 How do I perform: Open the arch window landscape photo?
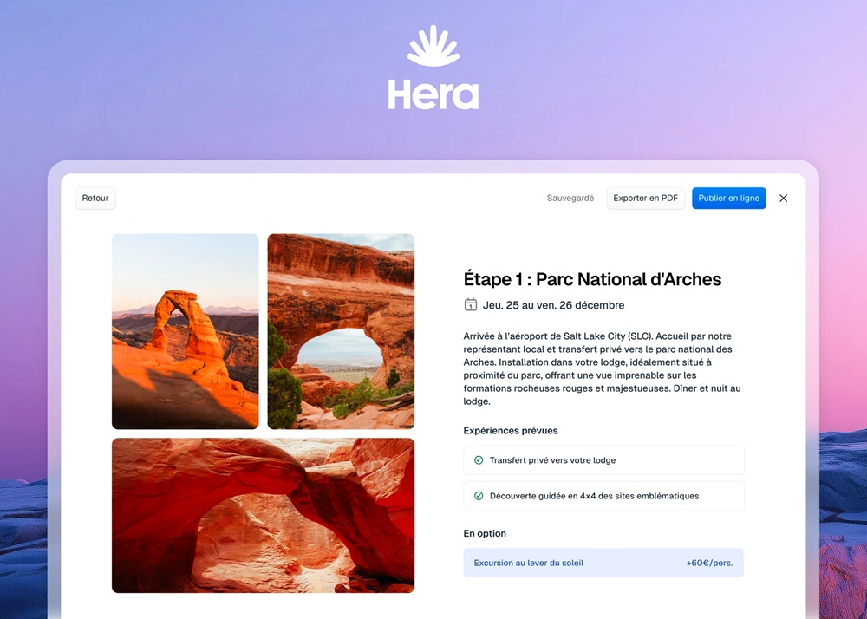pyautogui.click(x=341, y=331)
